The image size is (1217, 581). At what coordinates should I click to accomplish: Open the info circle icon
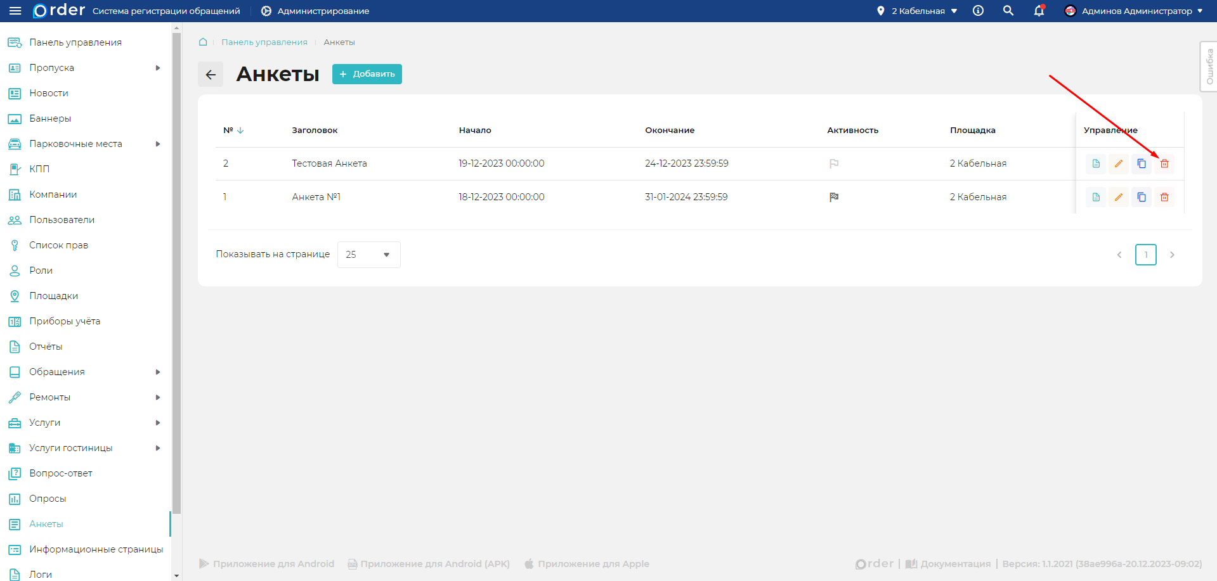(978, 11)
